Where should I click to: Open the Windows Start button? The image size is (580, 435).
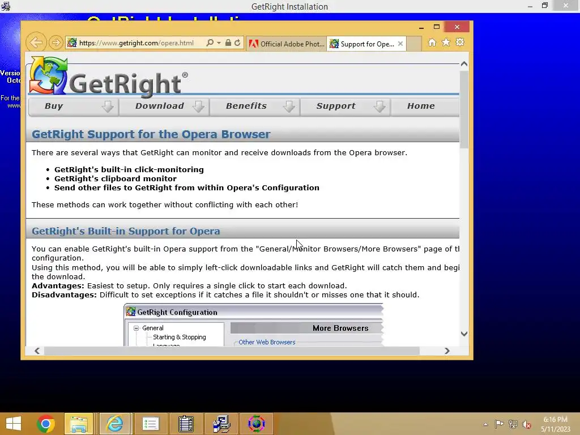click(x=14, y=424)
